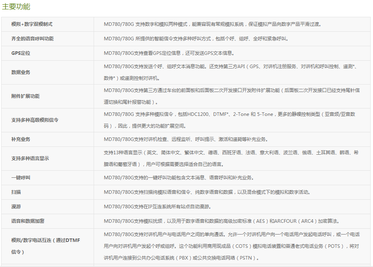
Task: Click description mentioning HDC1200、DTMF
Action: click(230, 120)
